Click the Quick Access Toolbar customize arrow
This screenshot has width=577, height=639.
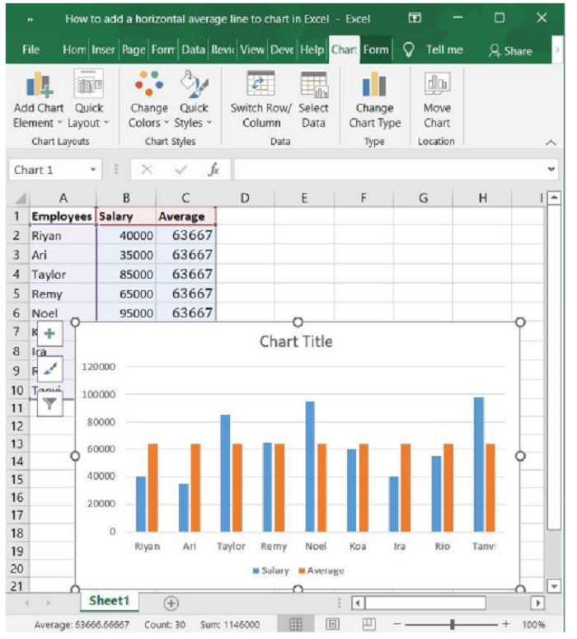(x=30, y=19)
